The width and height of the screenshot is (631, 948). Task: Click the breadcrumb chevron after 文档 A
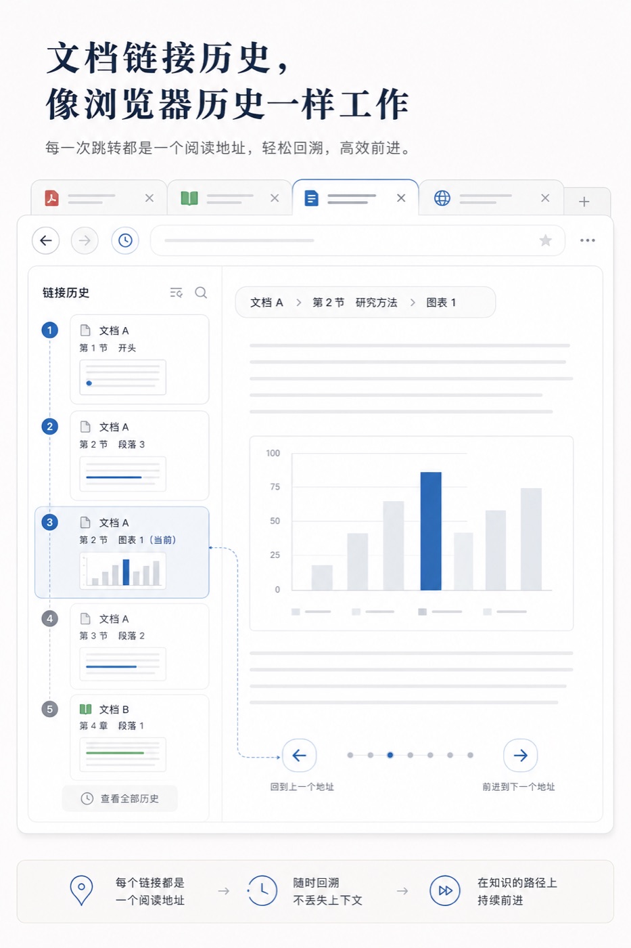click(298, 303)
